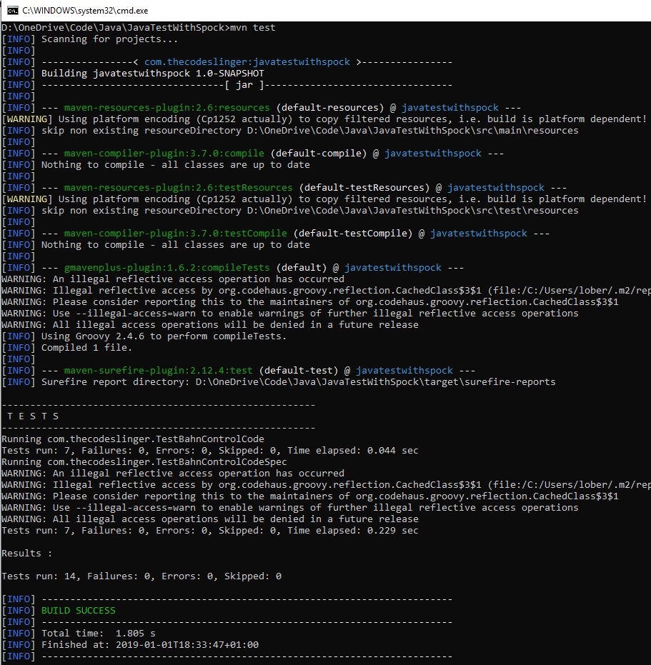Click the window title 'C:\WINDOWS\system32\cmd.exe'
The height and width of the screenshot is (665, 651).
85,11
